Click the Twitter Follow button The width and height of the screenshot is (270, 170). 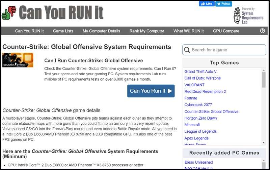(x=224, y=4)
